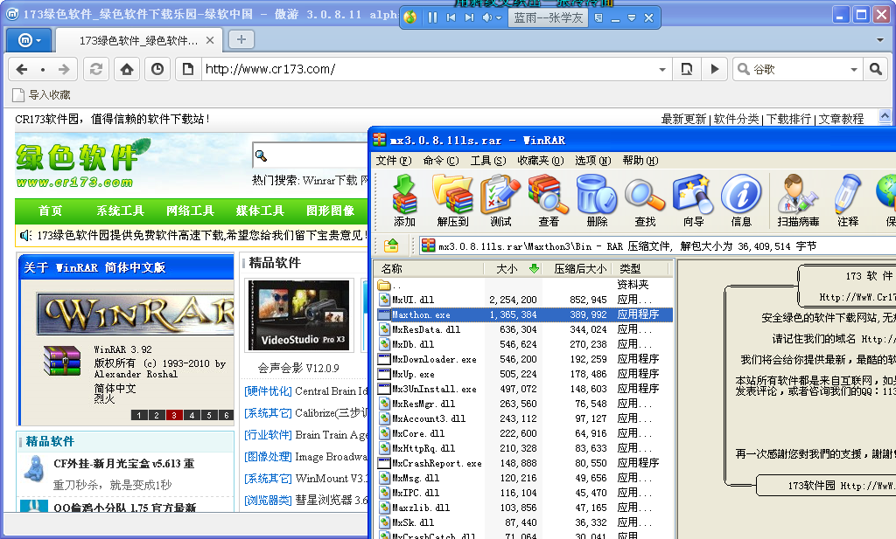The image size is (896, 539).
Task: Click the 系统工具 navigation link
Action: tap(120, 211)
